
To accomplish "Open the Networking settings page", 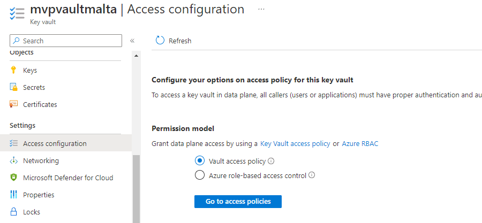I will coord(41,160).
